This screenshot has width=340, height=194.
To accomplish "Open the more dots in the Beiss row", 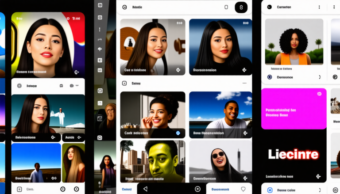I will (x=244, y=83).
